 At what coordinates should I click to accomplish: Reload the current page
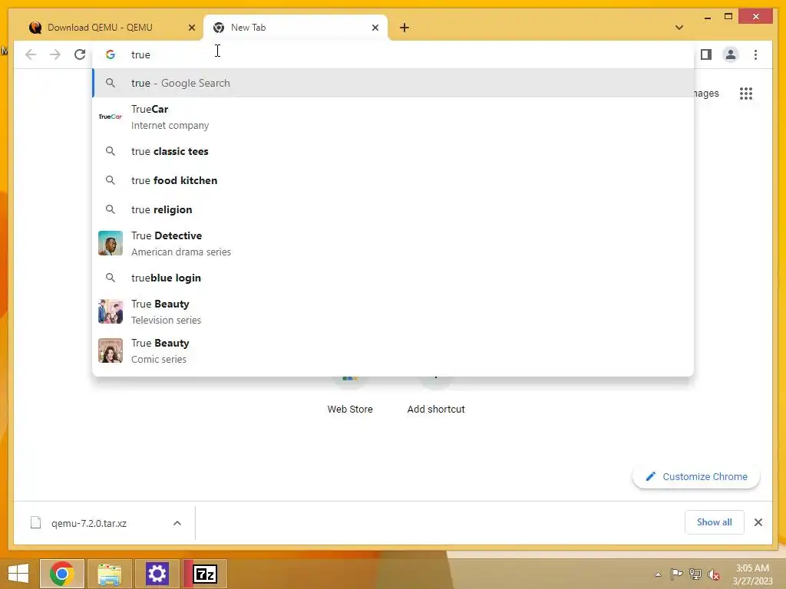click(80, 54)
